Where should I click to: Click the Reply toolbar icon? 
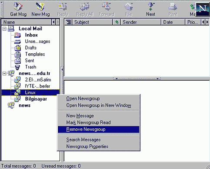[x=63, y=6]
